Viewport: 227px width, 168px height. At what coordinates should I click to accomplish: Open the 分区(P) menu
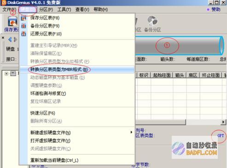coord(46,10)
